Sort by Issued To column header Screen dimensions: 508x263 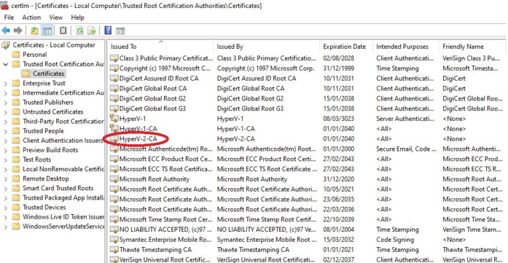pos(160,46)
